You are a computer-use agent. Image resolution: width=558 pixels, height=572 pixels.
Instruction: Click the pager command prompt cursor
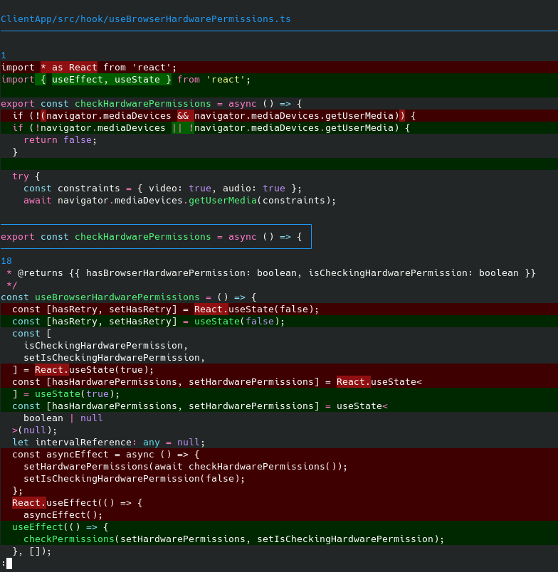(x=9, y=563)
